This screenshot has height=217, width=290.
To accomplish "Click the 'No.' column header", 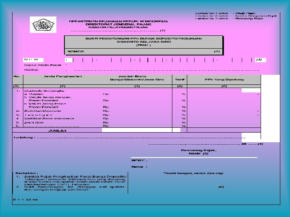I will coord(17,76).
